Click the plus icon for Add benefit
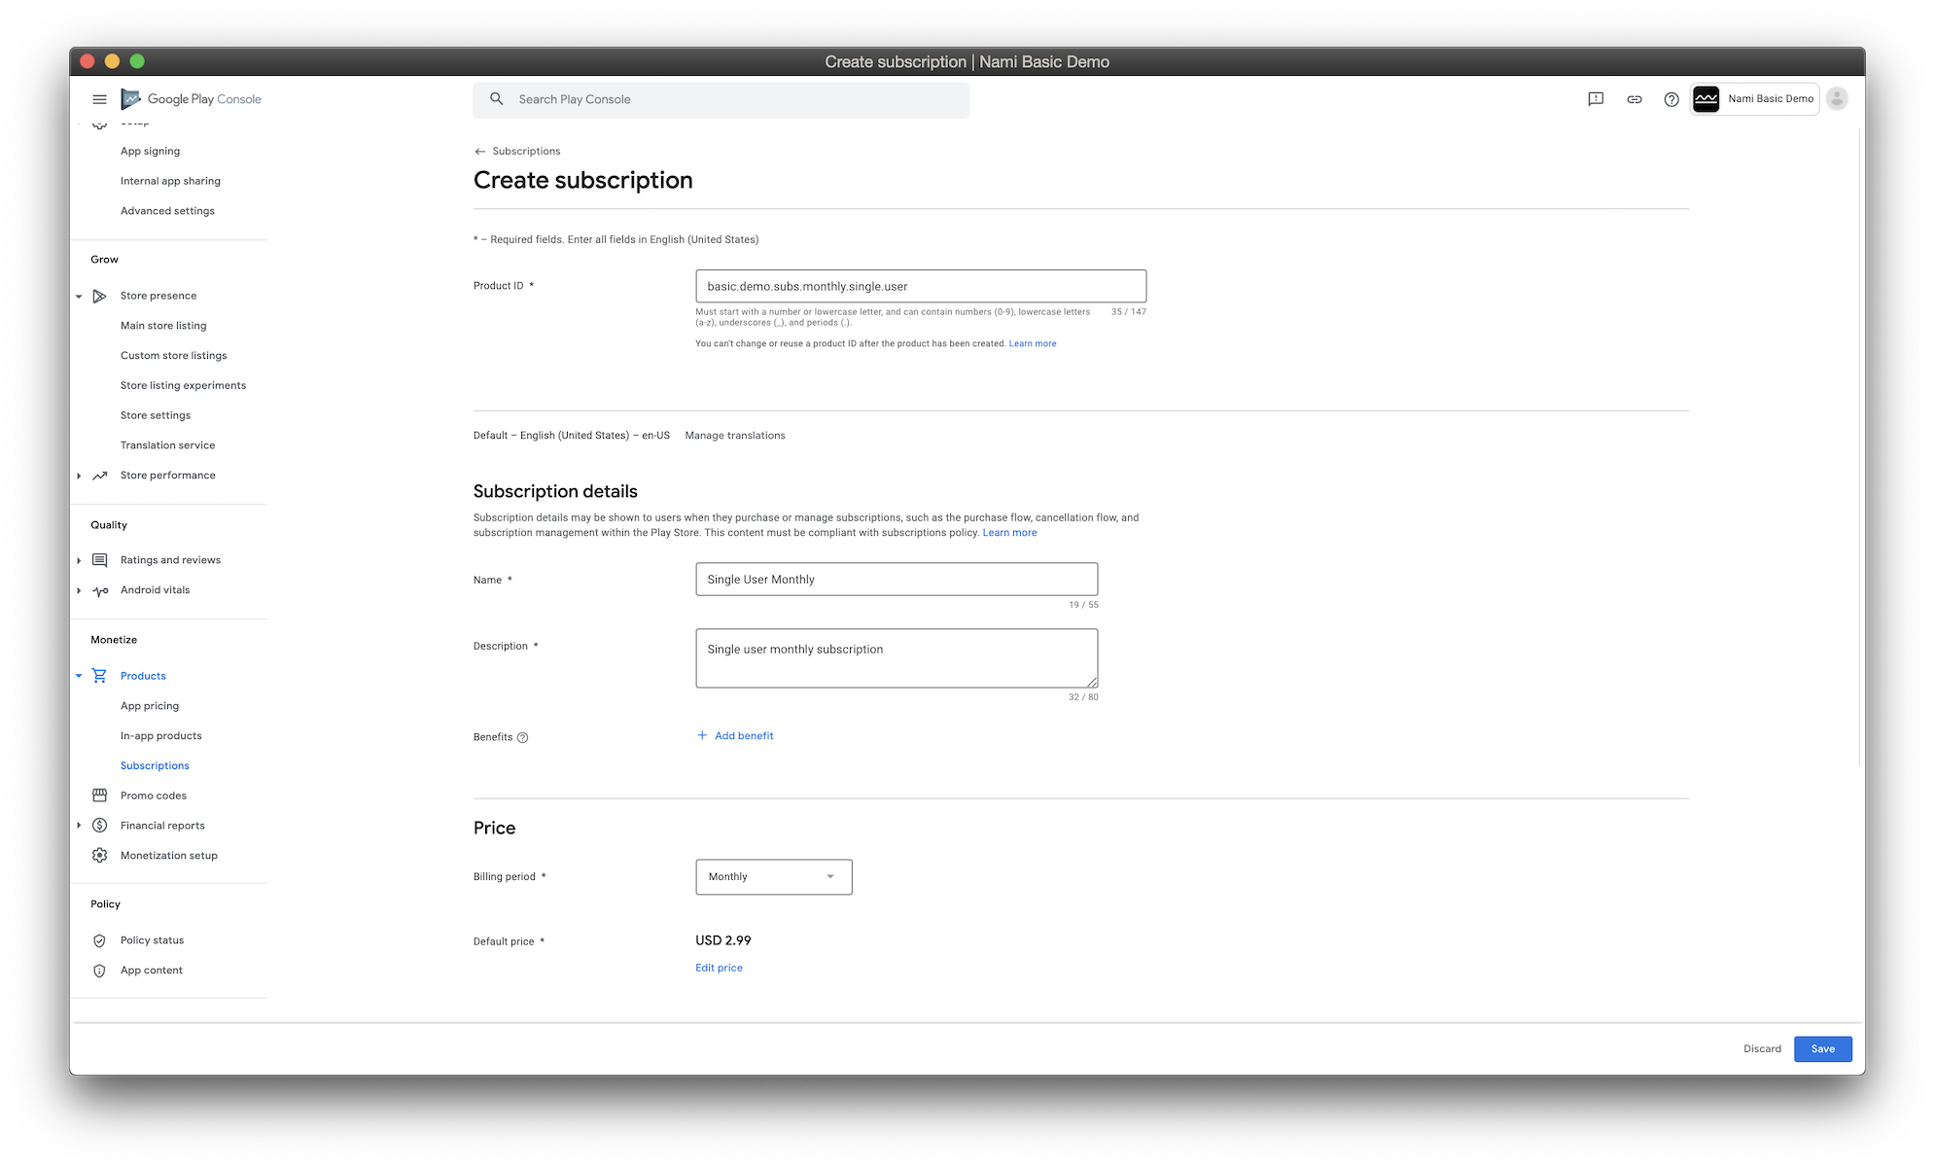Image resolution: width=1935 pixels, height=1167 pixels. pos(702,735)
